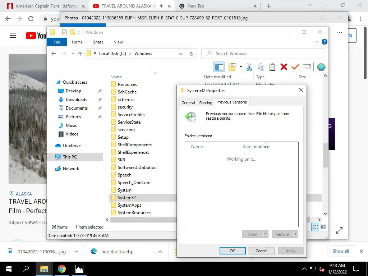Click the red X delete icon
The image size is (368, 276).
[284, 67]
